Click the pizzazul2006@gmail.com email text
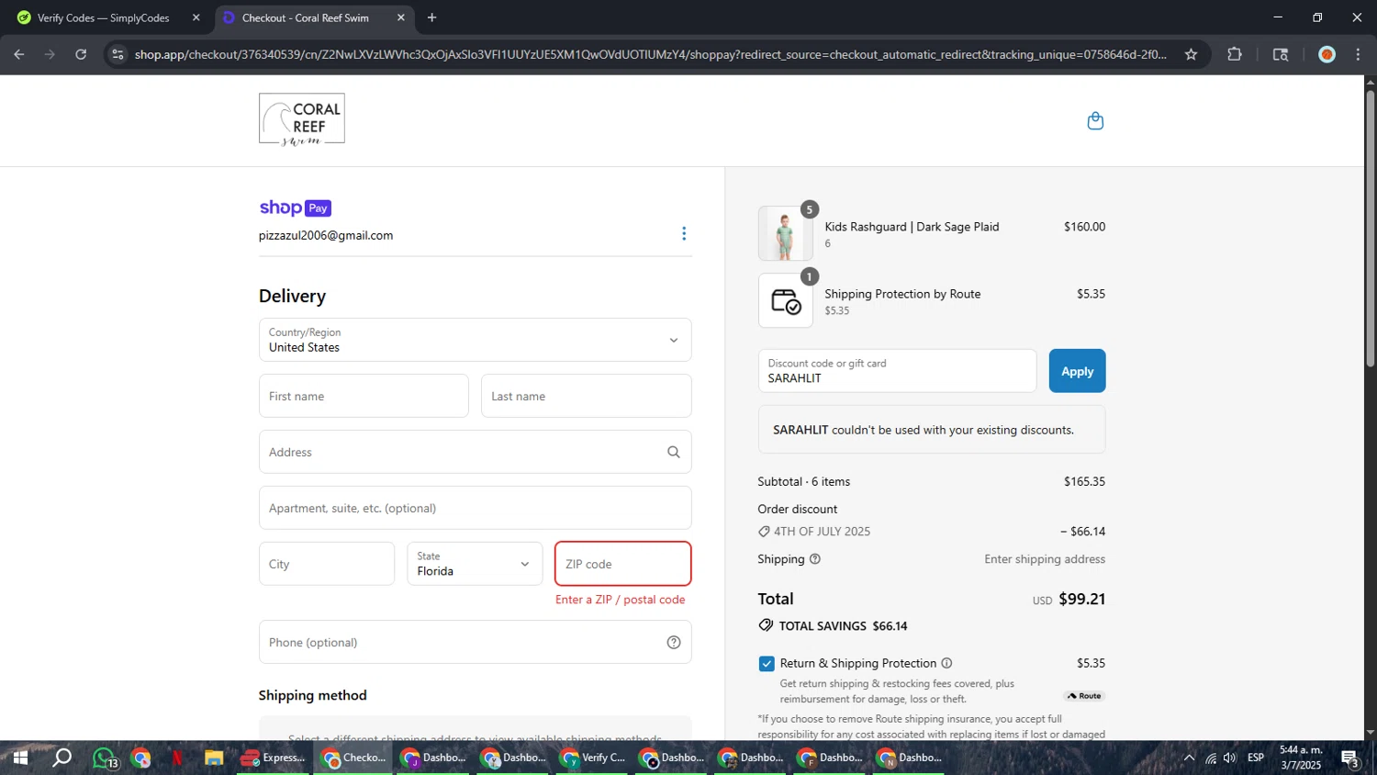The width and height of the screenshot is (1377, 775). click(x=326, y=235)
